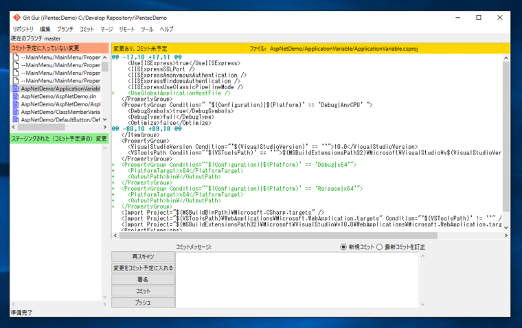Select AspNetDemo/AspNetDemo/Aspl file entry
The height and width of the screenshot is (328, 522).
[60, 104]
